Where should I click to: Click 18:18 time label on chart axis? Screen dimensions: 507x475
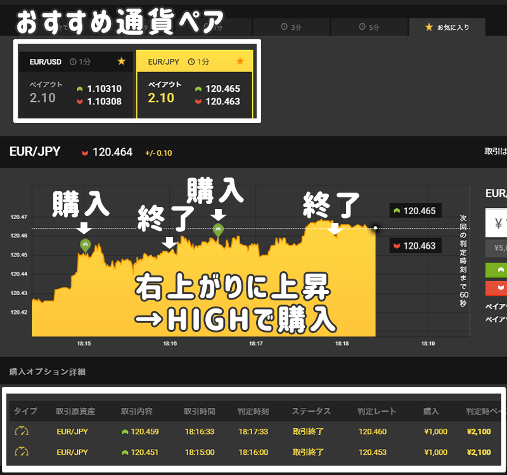pyautogui.click(x=342, y=343)
